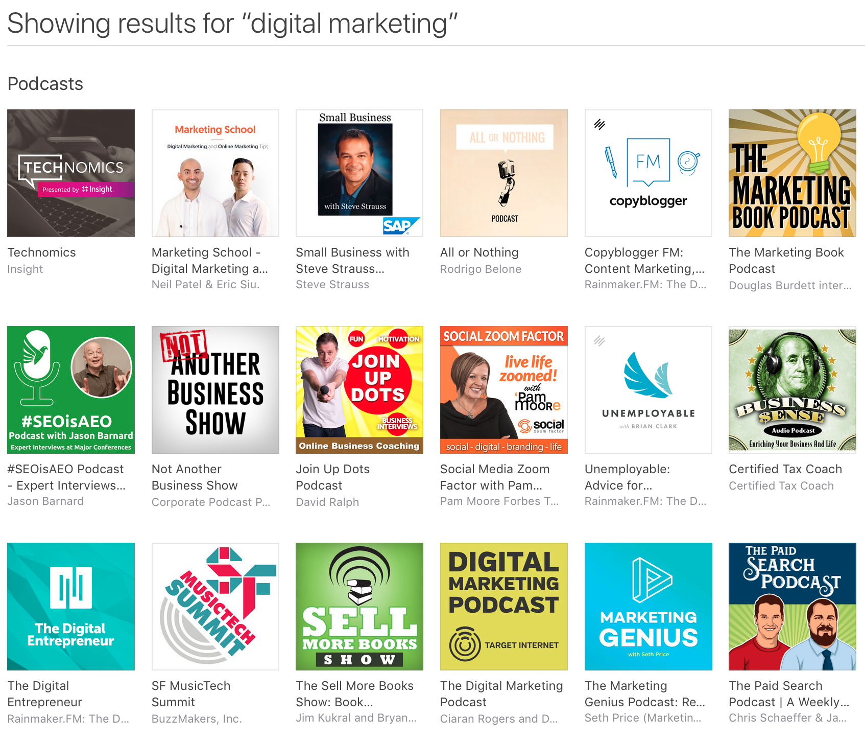Select the Join Up Dots cover art
The width and height of the screenshot is (865, 741).
point(359,390)
